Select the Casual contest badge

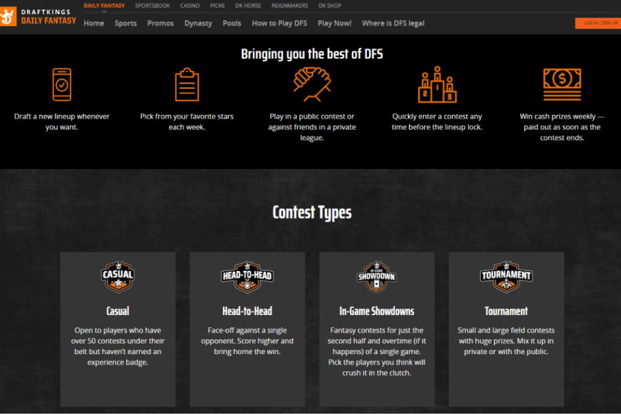pyautogui.click(x=118, y=276)
